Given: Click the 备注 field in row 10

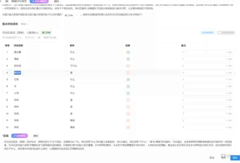Looking at the screenshot, I should 207,114.
